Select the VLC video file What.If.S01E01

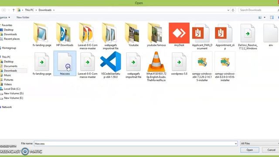[156, 67]
